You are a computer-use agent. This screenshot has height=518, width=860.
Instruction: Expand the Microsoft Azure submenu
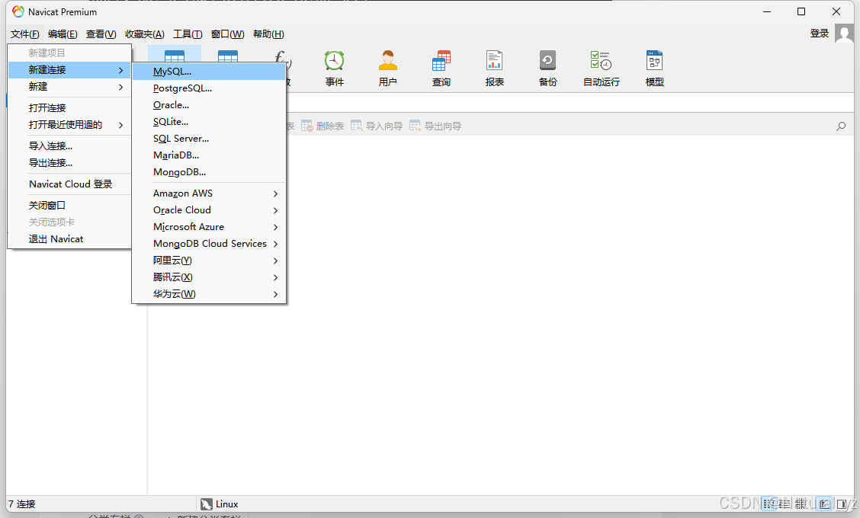tap(209, 227)
